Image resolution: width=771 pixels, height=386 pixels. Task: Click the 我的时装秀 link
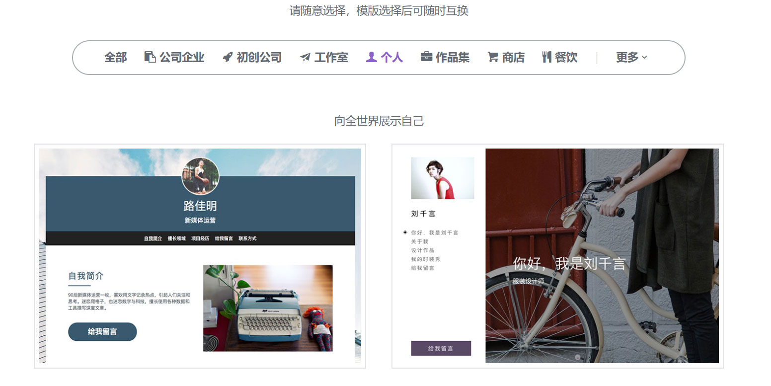click(425, 259)
